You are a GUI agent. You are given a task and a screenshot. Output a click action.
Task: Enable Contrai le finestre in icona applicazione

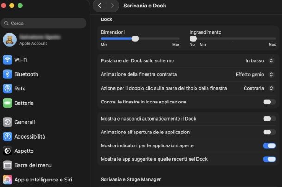point(269,102)
